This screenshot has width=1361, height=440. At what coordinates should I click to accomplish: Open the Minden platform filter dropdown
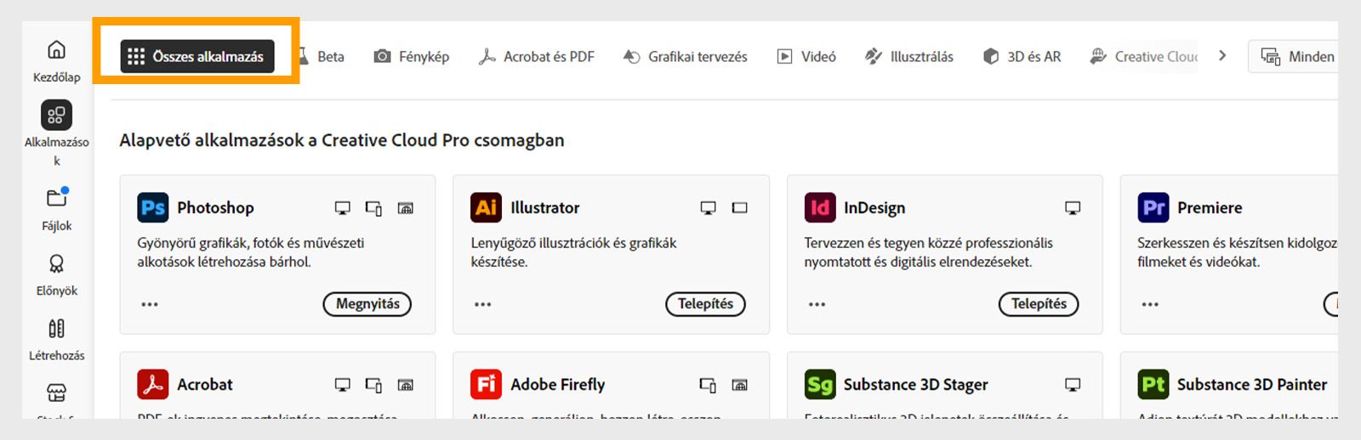(x=1293, y=57)
